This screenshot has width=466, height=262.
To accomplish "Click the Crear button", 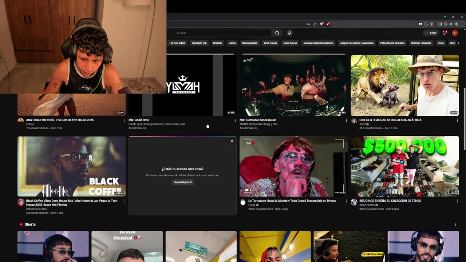I will (x=430, y=33).
